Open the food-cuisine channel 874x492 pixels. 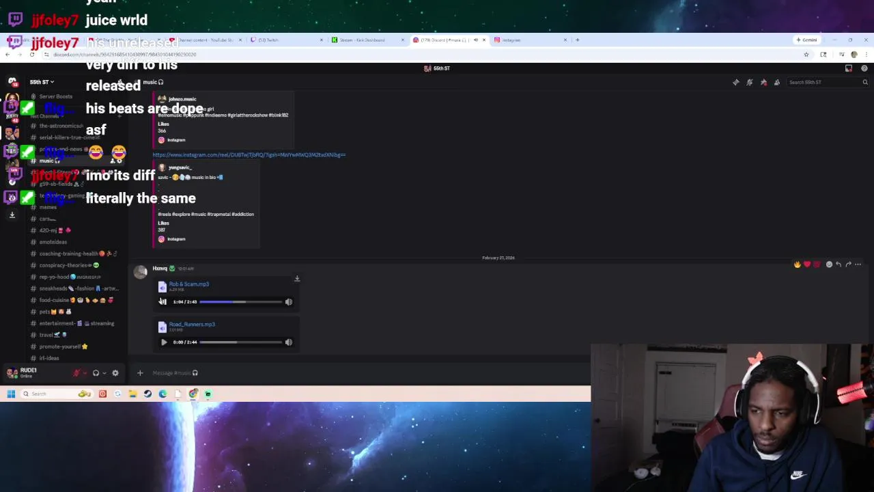pyautogui.click(x=72, y=300)
